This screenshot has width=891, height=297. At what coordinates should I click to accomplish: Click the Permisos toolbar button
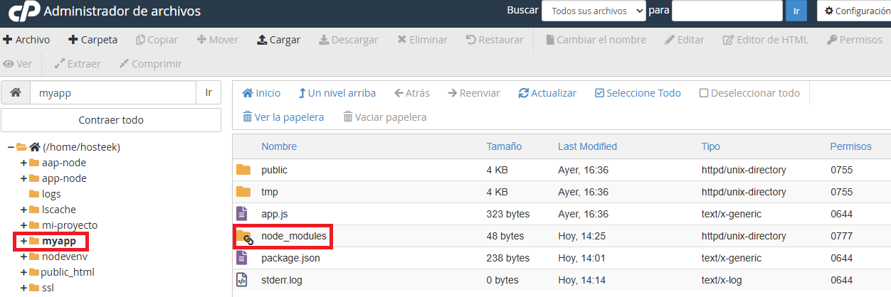coord(854,40)
